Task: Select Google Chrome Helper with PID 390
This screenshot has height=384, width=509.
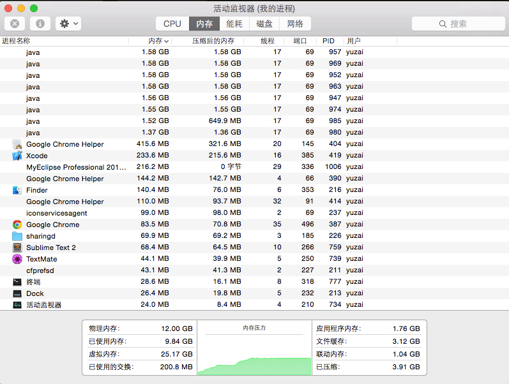Action: point(254,179)
